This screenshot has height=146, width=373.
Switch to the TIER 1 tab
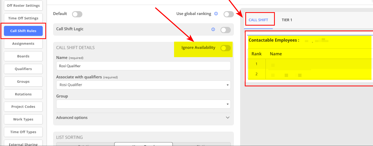287,20
